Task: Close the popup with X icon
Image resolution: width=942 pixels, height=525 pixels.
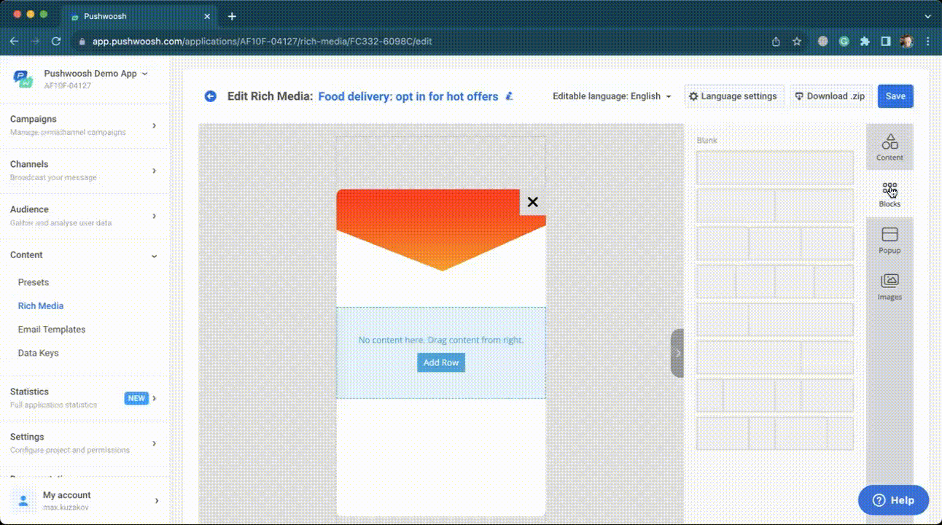Action: pos(532,202)
